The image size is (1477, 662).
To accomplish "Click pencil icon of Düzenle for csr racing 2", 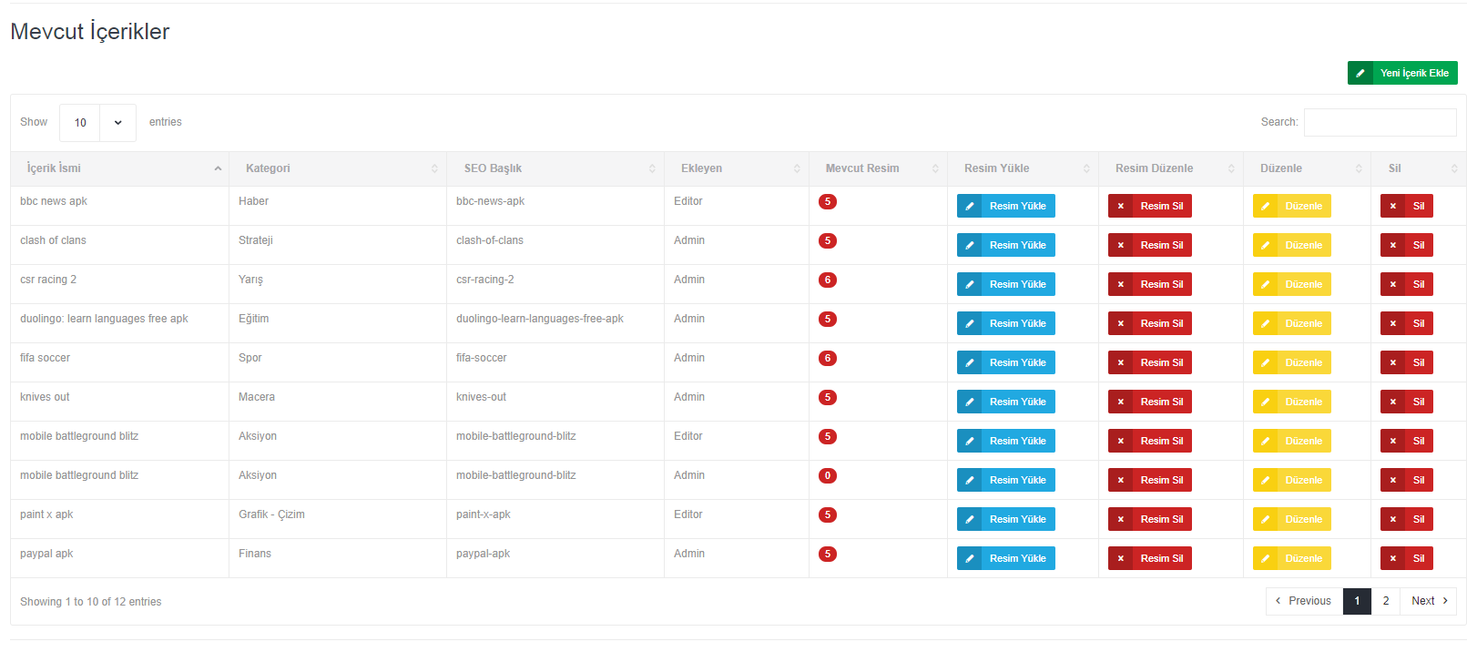I will tap(1266, 284).
